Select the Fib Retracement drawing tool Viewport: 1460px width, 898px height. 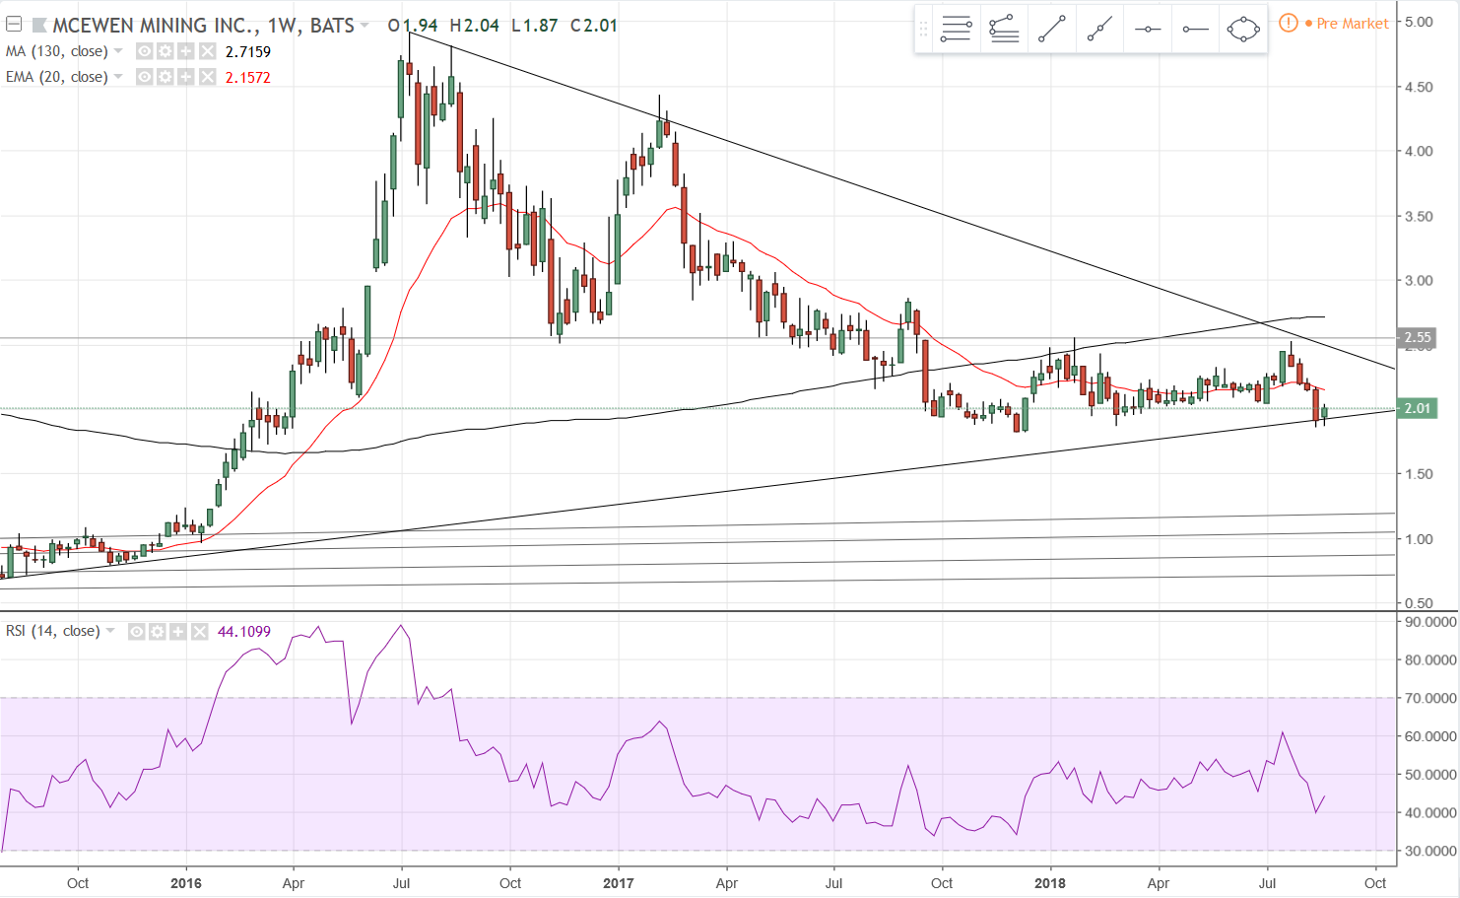(956, 29)
